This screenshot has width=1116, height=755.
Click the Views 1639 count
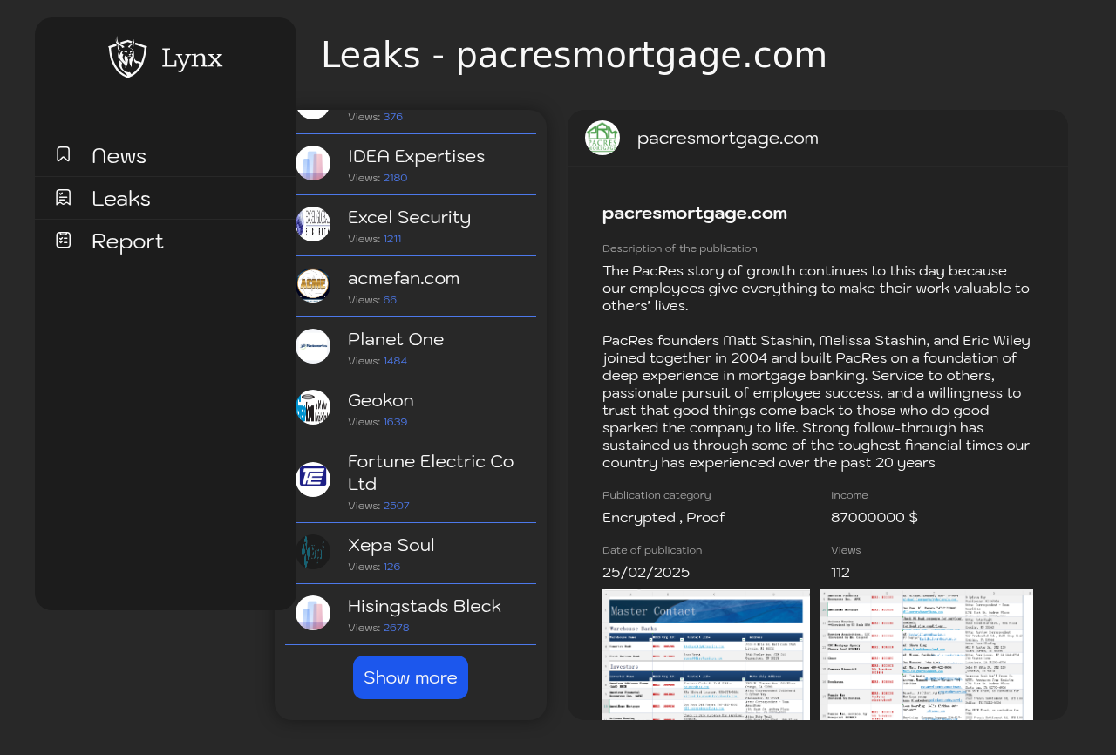pos(395,422)
